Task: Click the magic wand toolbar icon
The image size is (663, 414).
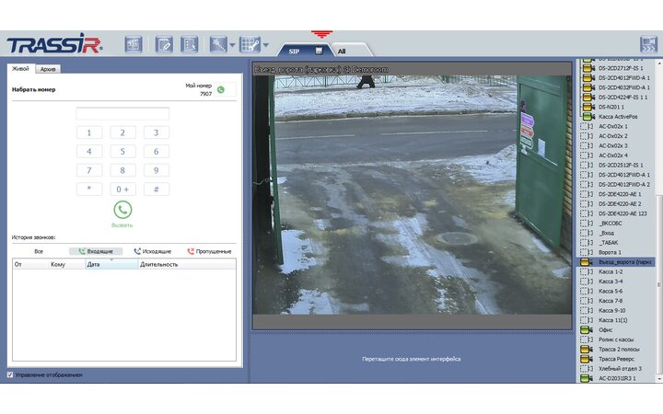Action: coord(218,44)
